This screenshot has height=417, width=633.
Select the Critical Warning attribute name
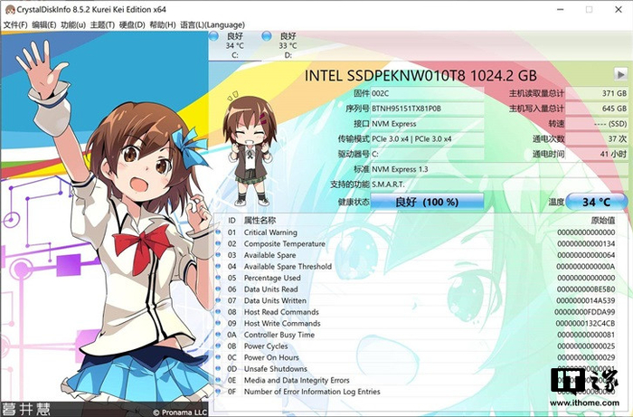270,232
